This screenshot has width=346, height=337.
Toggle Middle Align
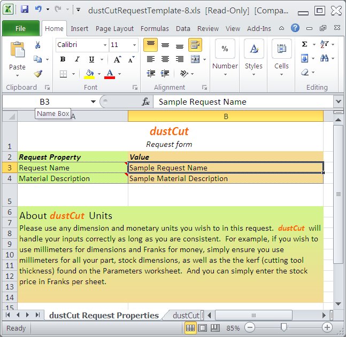pos(165,45)
